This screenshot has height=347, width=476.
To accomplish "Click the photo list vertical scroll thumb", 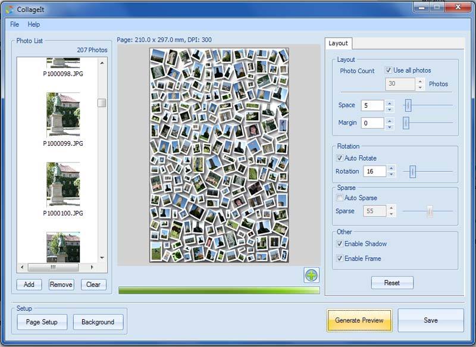I will point(102,103).
